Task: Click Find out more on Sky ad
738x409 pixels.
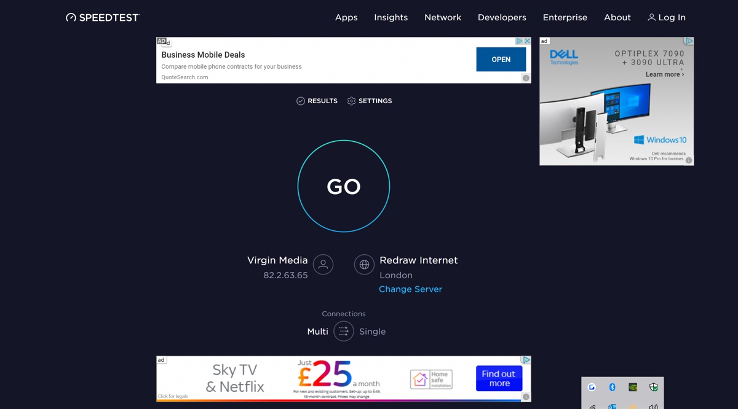Action: 499,378
